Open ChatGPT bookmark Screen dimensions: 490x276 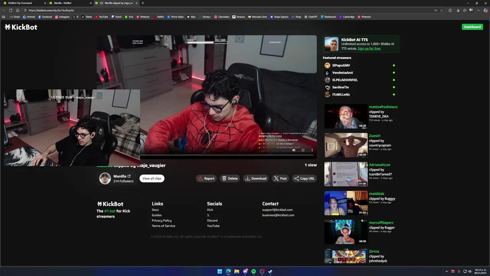311,17
